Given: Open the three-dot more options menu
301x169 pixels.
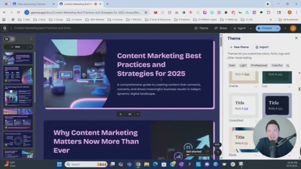Looking at the screenshot, I should [x=285, y=28].
